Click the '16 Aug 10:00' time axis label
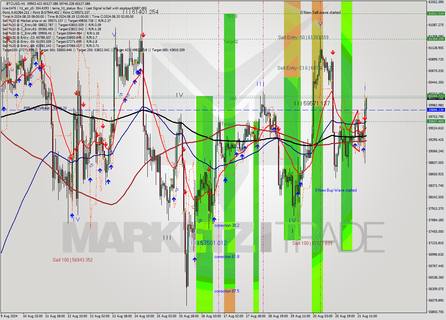Screen dimensions: 446x320 [211, 317]
